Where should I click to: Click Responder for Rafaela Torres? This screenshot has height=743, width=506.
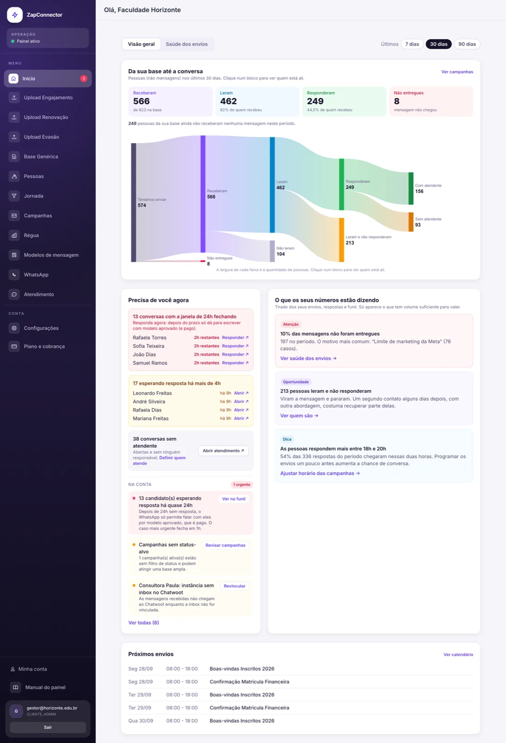coord(235,338)
